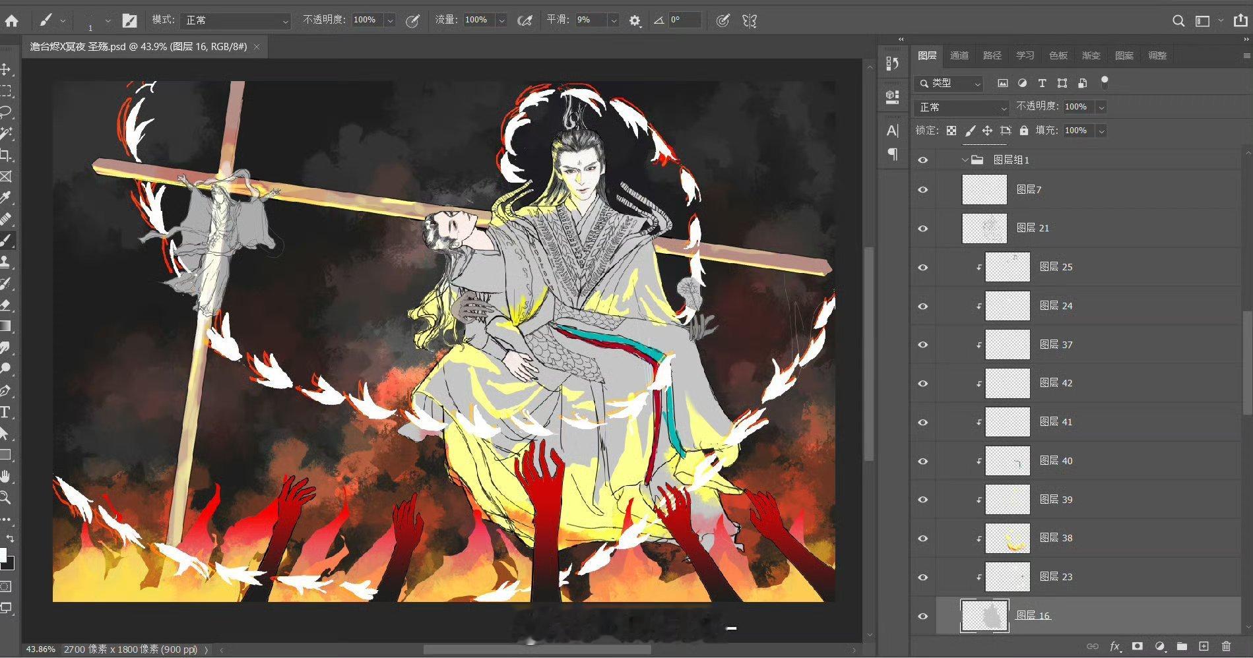
Task: Create a new layer with plus icon
Action: click(x=1204, y=646)
